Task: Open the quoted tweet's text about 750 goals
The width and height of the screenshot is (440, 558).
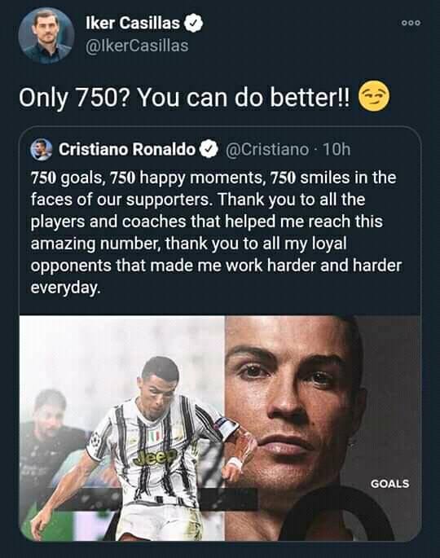Action: pos(216,233)
